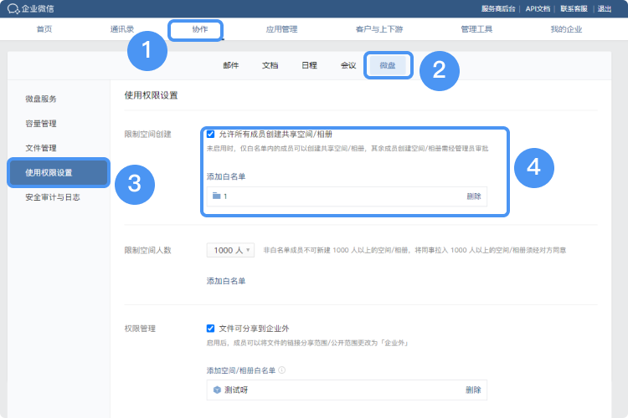Open 安全审计与日志 in the sidebar
This screenshot has height=418, width=628.
(52, 197)
